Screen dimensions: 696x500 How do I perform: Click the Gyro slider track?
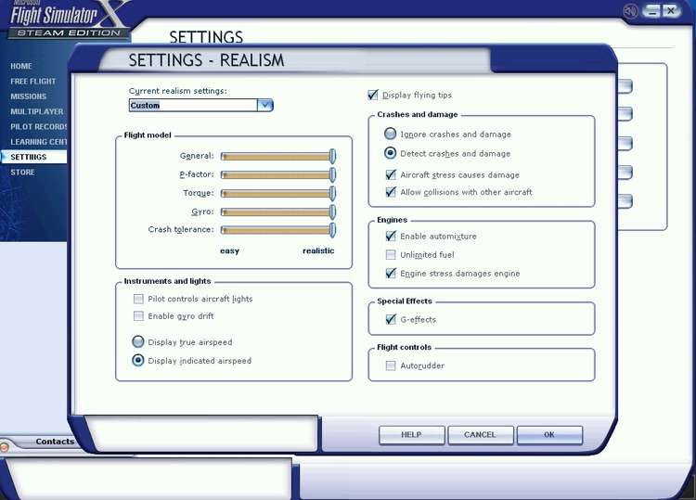278,212
